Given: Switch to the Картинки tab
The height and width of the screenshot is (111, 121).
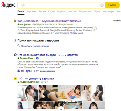Looking at the screenshot, I should click(31, 11).
